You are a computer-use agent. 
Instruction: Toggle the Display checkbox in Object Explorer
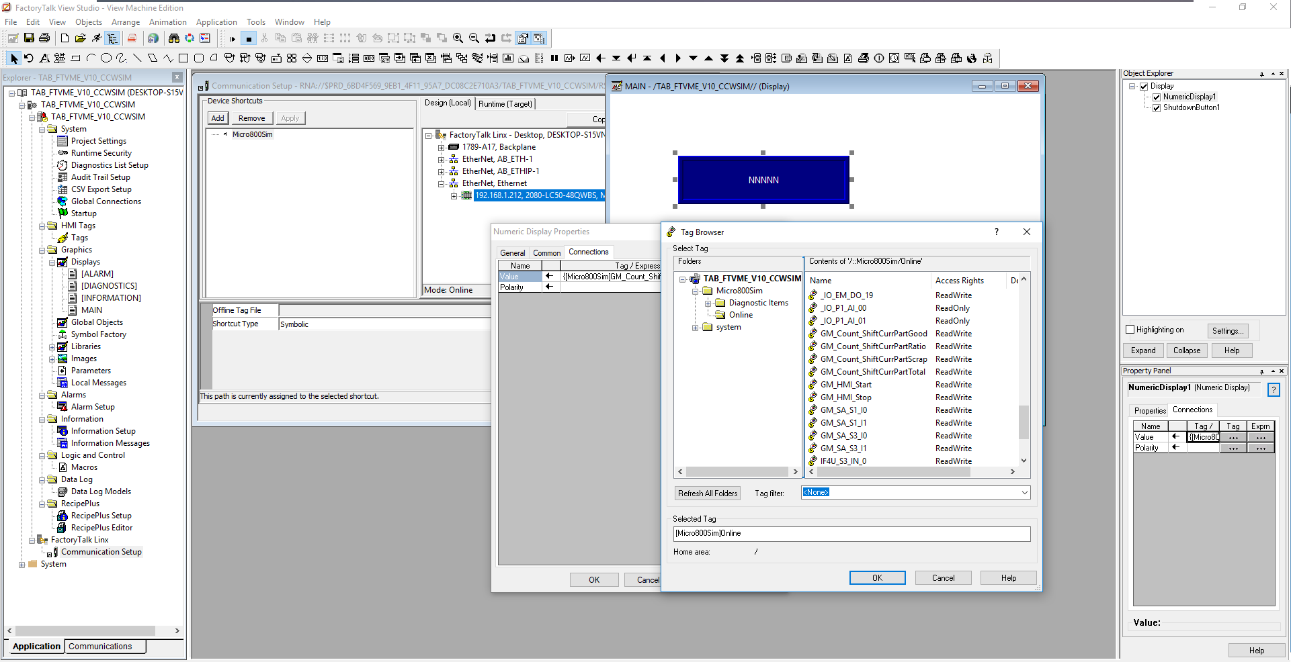1144,86
